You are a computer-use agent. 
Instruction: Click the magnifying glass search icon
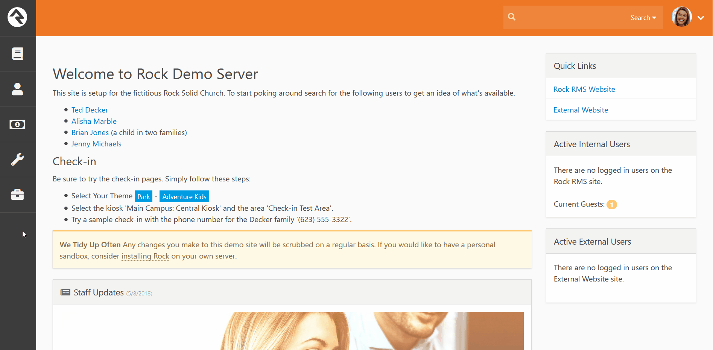[x=512, y=17]
